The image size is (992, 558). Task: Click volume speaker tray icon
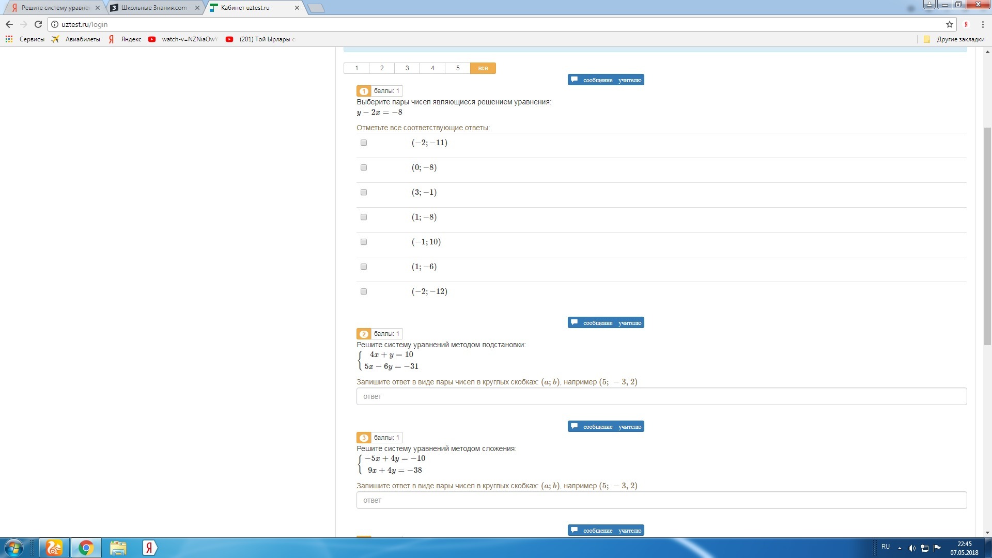click(x=912, y=548)
